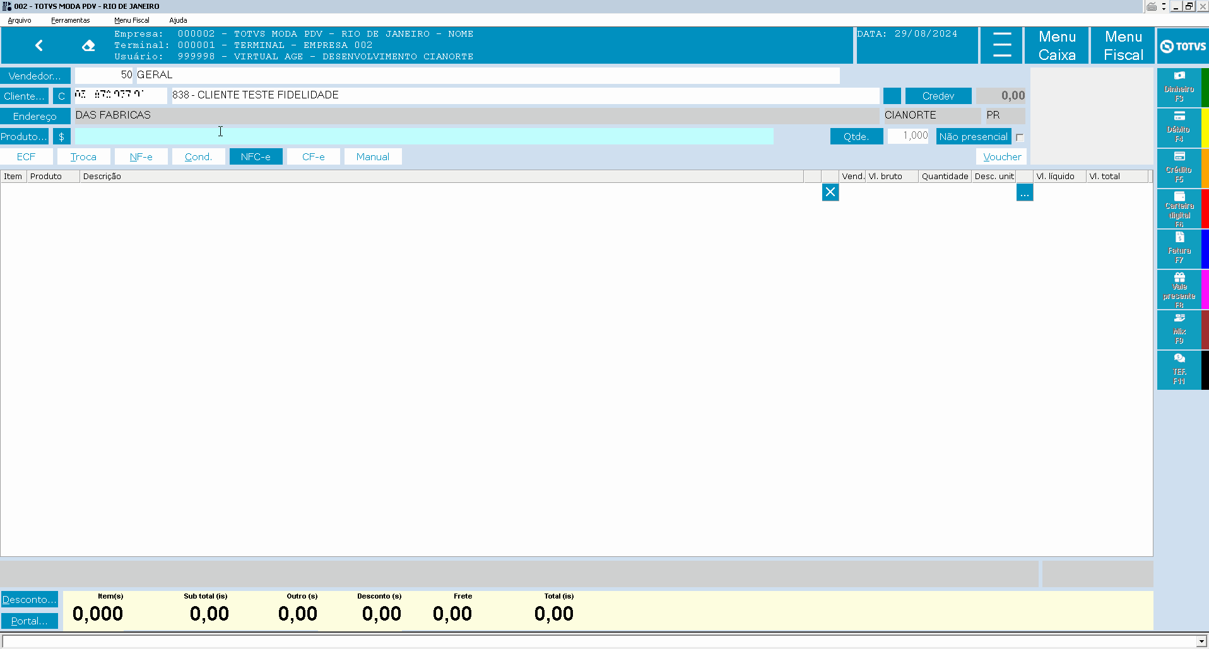Focus the product code input field
The height and width of the screenshot is (649, 1209).
(424, 136)
